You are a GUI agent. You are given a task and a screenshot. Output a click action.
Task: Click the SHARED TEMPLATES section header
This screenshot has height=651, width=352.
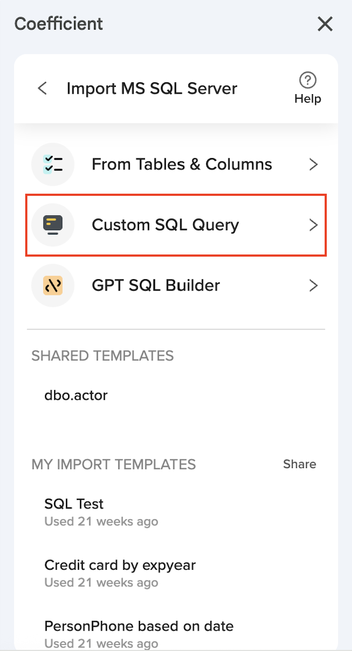102,355
